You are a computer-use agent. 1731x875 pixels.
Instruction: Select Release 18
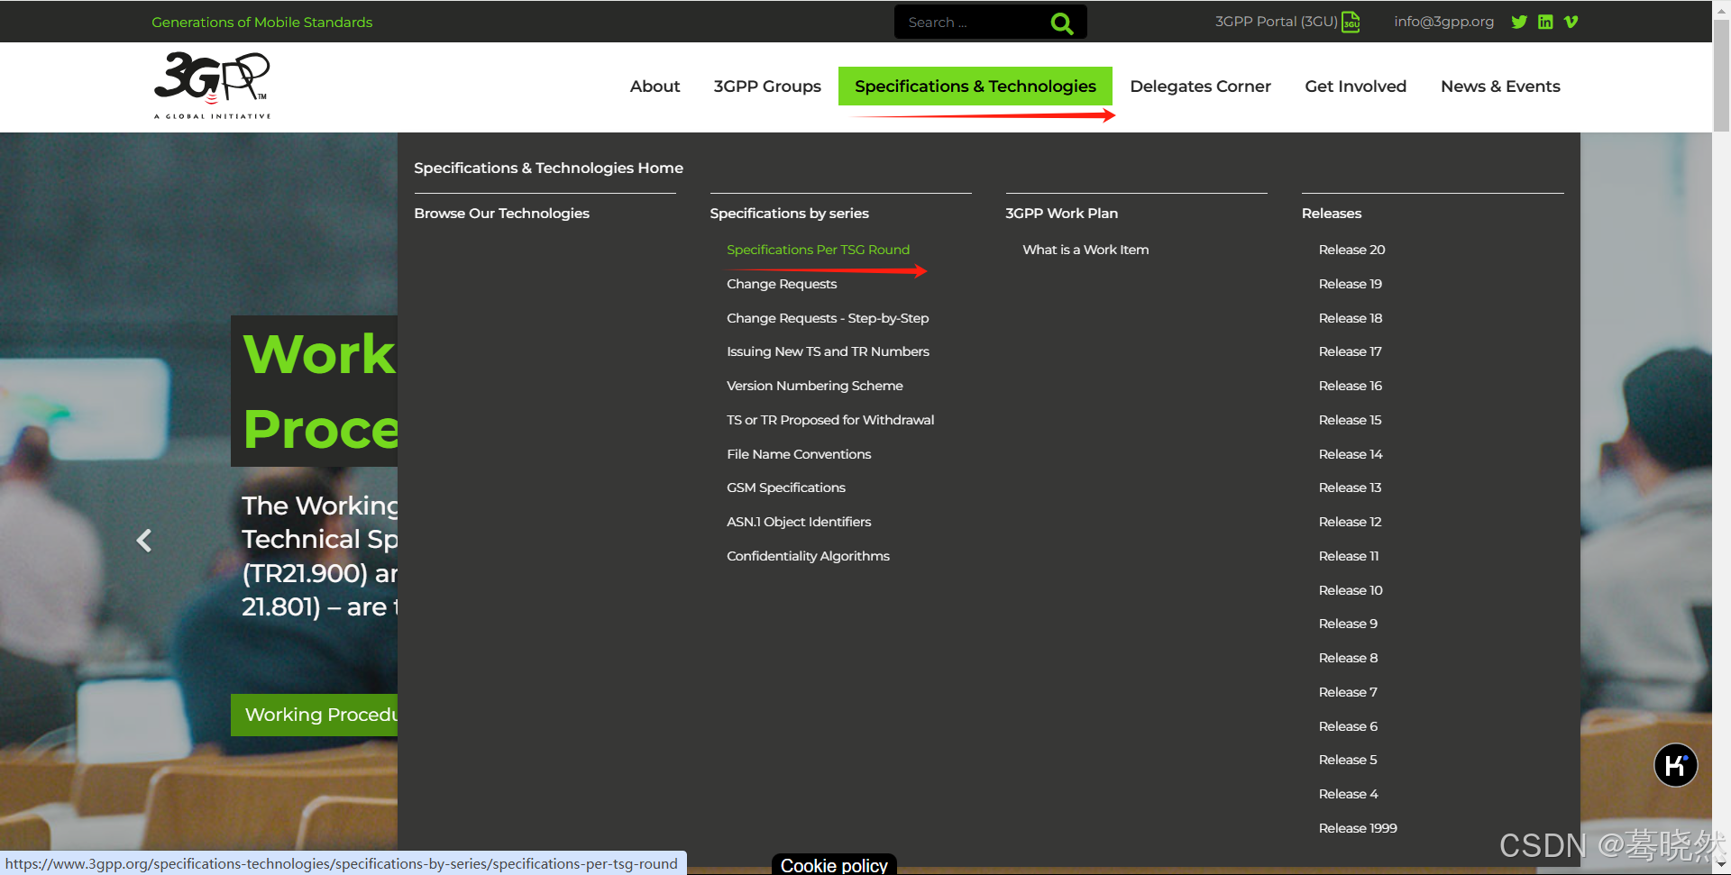pos(1350,318)
